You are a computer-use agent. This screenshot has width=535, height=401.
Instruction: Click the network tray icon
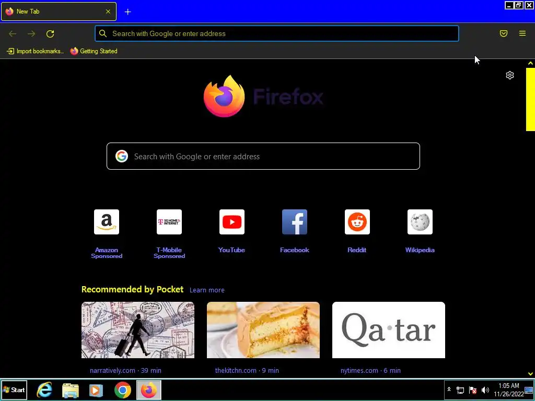point(460,390)
